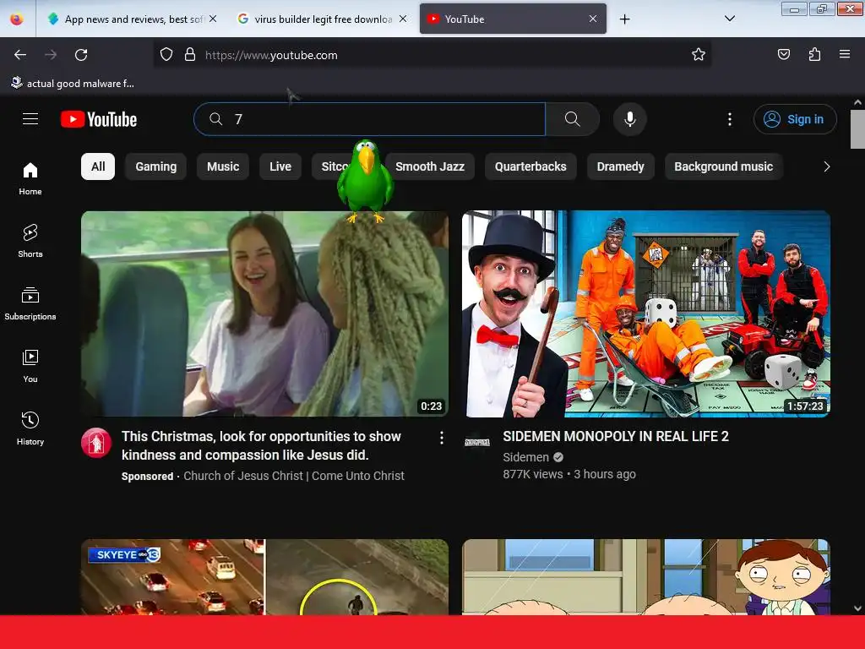Open the Sidemen channel name link
Viewport: 865px width, 649px height.
click(525, 457)
